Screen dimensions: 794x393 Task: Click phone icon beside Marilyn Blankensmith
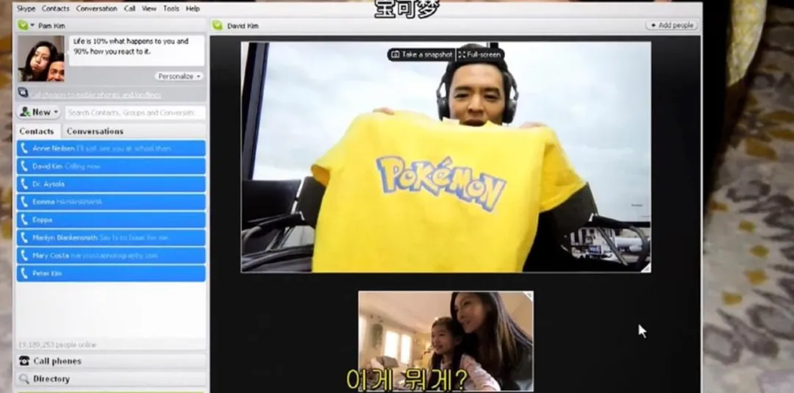coord(24,237)
